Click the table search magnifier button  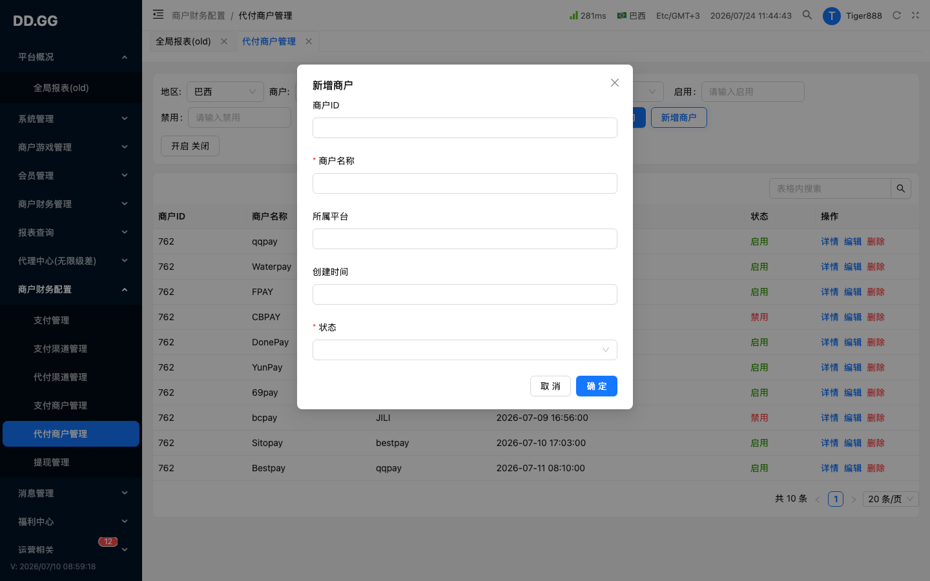pyautogui.click(x=901, y=189)
